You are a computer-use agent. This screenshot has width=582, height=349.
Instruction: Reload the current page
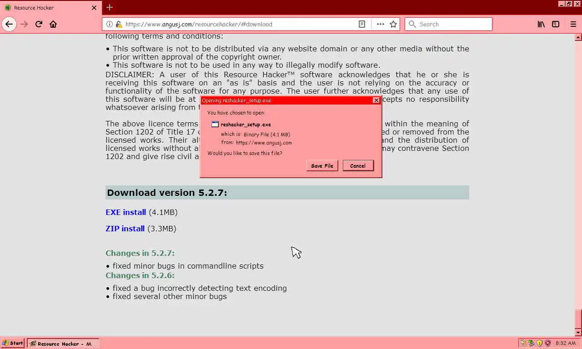point(39,24)
